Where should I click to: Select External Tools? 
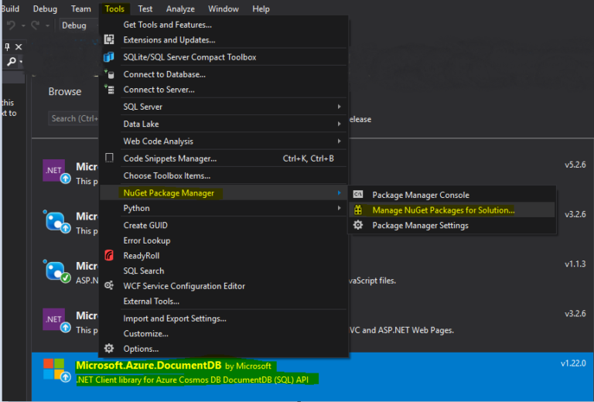coord(224,301)
